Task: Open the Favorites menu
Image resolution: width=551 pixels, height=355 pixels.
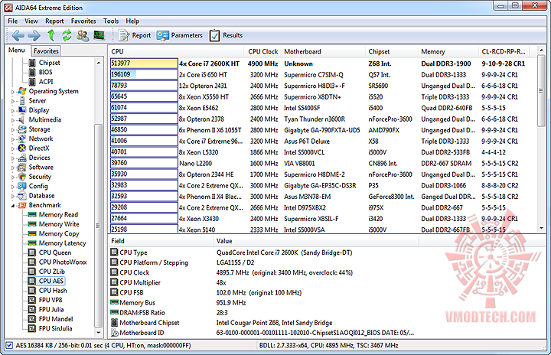Action: 83,21
